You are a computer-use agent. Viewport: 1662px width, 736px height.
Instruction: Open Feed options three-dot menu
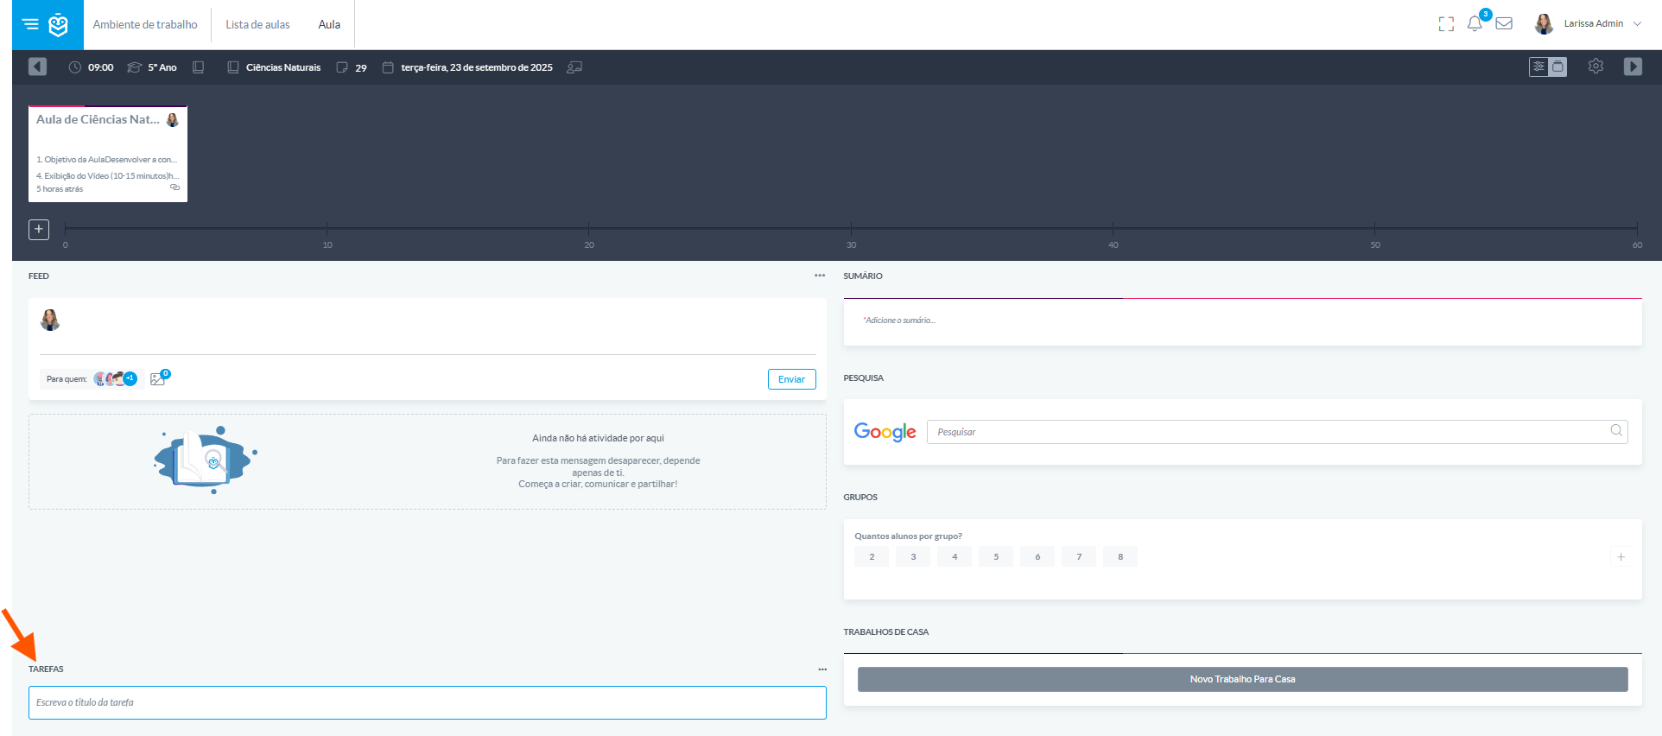click(820, 276)
